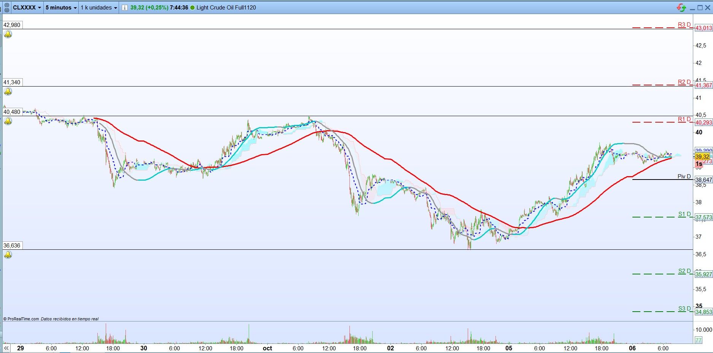Image resolution: width=713 pixels, height=353 pixels.
Task: Click the 10.000 volume scale label
Action: click(704, 329)
